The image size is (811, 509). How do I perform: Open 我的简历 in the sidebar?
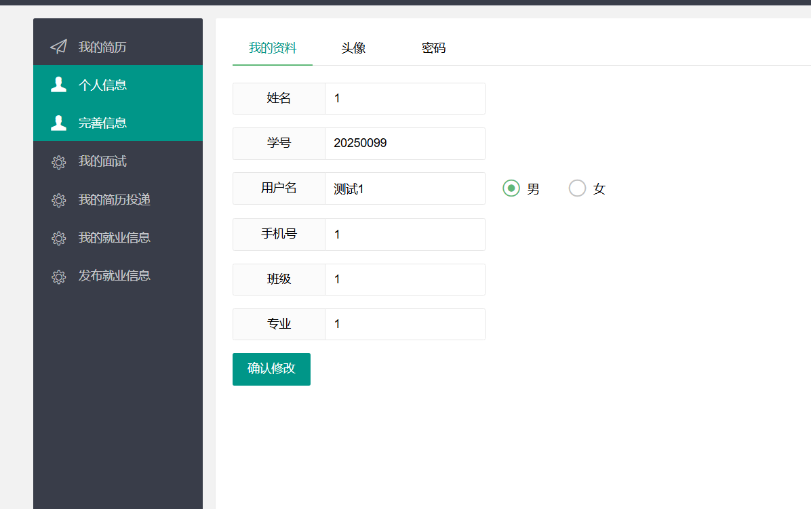(x=102, y=47)
